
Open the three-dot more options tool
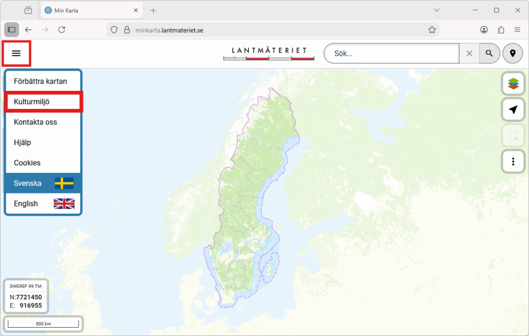(512, 162)
